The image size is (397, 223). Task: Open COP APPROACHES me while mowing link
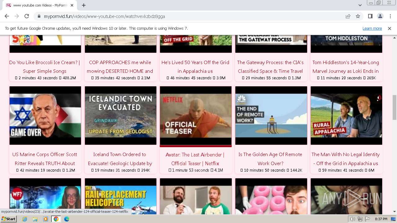pos(120,67)
